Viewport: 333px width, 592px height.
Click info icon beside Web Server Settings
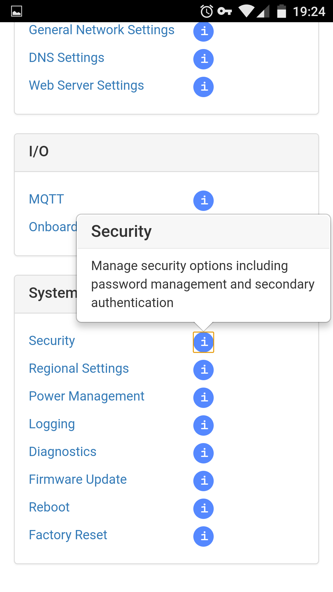203,87
